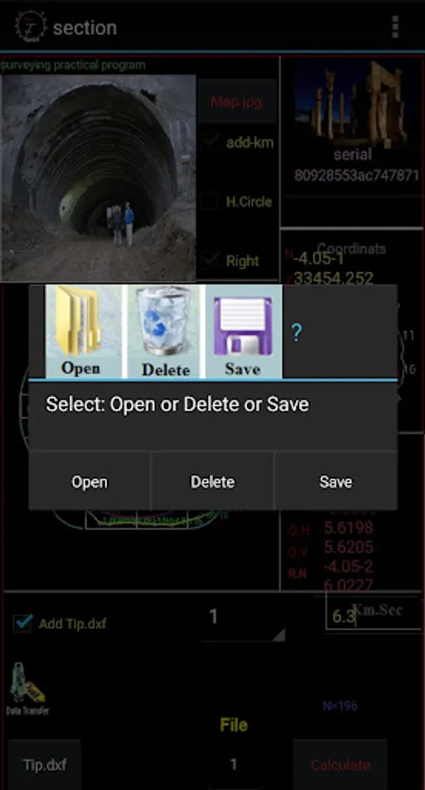Click the purple floppy disk Save icon

[x=244, y=332]
